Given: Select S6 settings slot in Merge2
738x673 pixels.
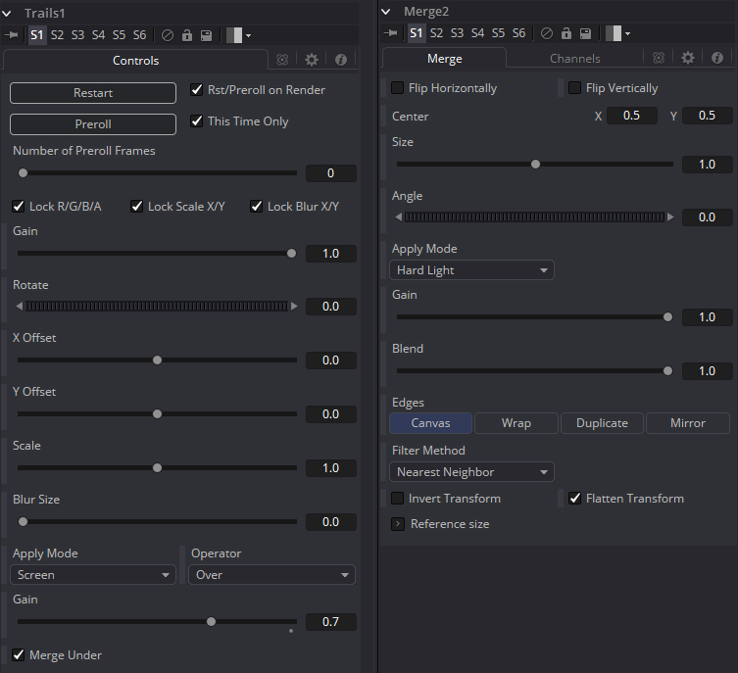Looking at the screenshot, I should pos(518,33).
